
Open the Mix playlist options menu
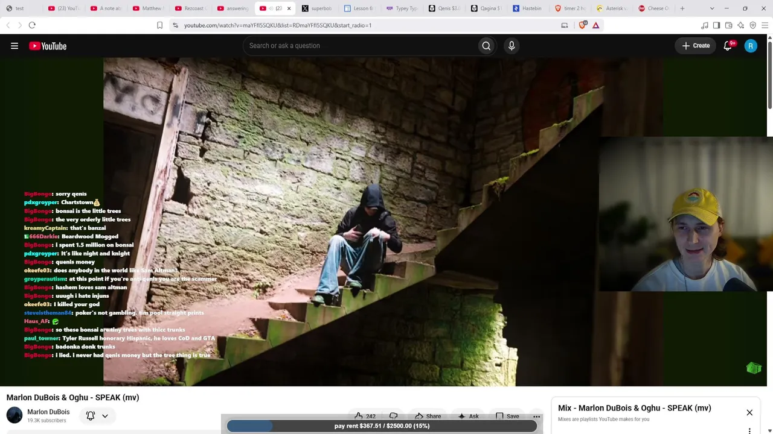(x=749, y=430)
